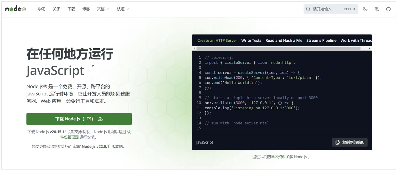Open the 博客 navigation link

pyautogui.click(x=86, y=9)
